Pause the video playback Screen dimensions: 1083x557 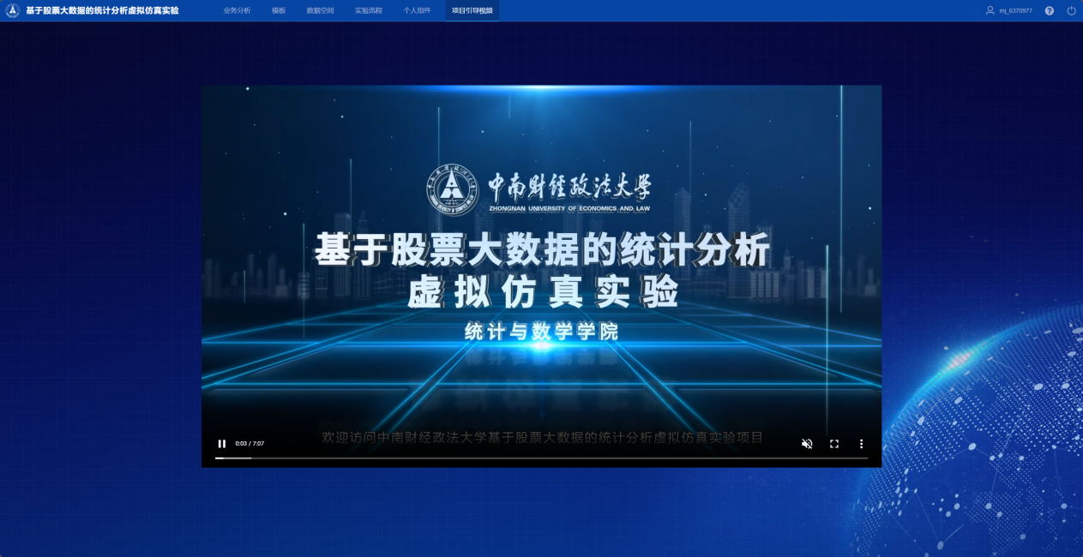point(222,444)
